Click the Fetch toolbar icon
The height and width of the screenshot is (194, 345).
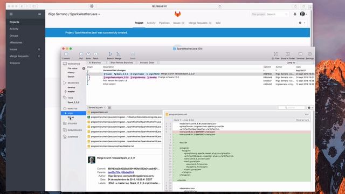coord(95,54)
